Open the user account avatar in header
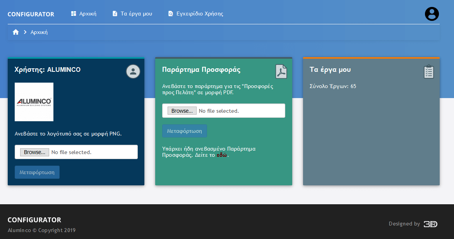Screen dimensions: 454x239 [432, 14]
